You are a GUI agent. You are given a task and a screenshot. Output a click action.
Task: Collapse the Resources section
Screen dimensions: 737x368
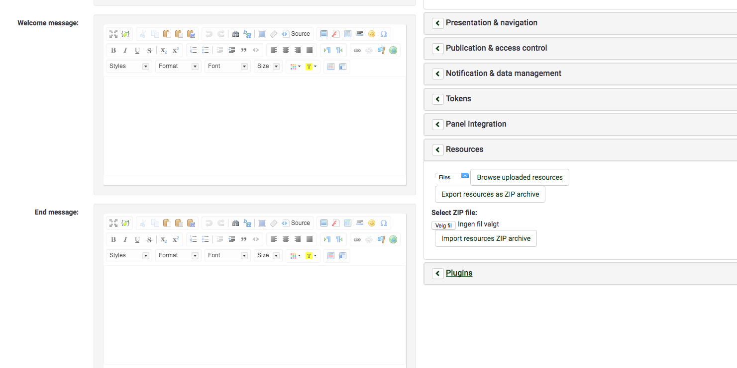[438, 149]
